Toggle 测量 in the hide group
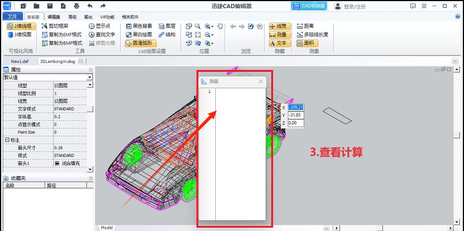Viewport: 464px width, 231px height. [280, 35]
